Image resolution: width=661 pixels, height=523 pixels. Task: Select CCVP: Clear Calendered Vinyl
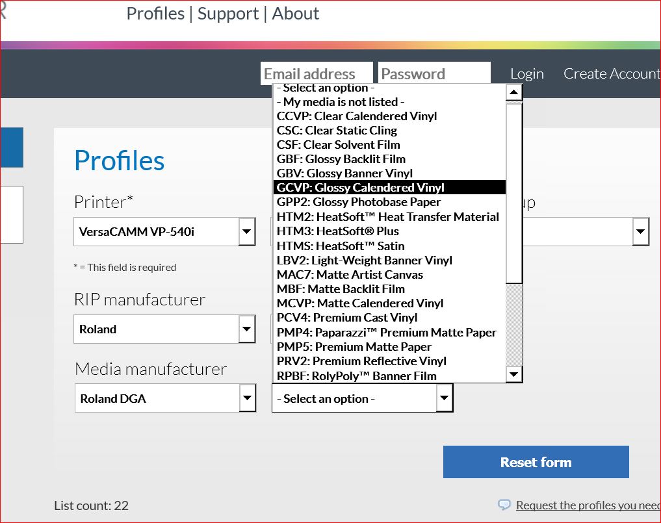click(389, 116)
